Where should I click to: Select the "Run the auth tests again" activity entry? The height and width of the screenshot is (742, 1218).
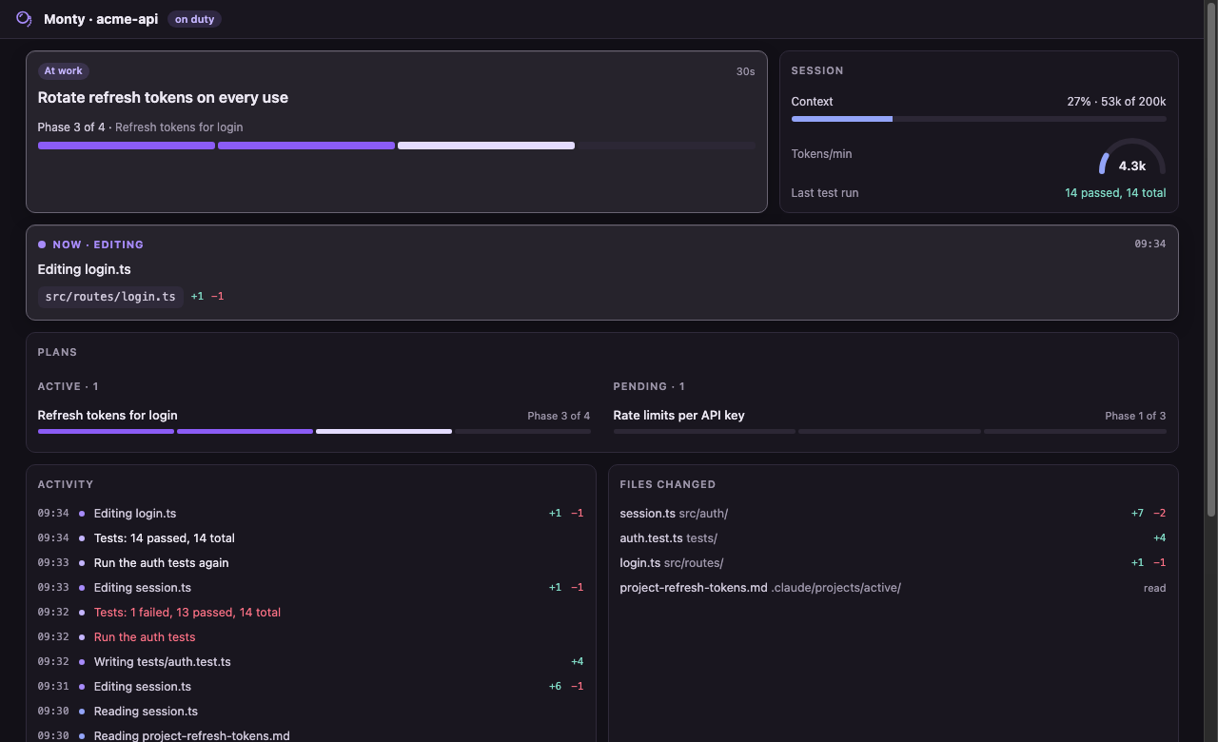coord(310,563)
